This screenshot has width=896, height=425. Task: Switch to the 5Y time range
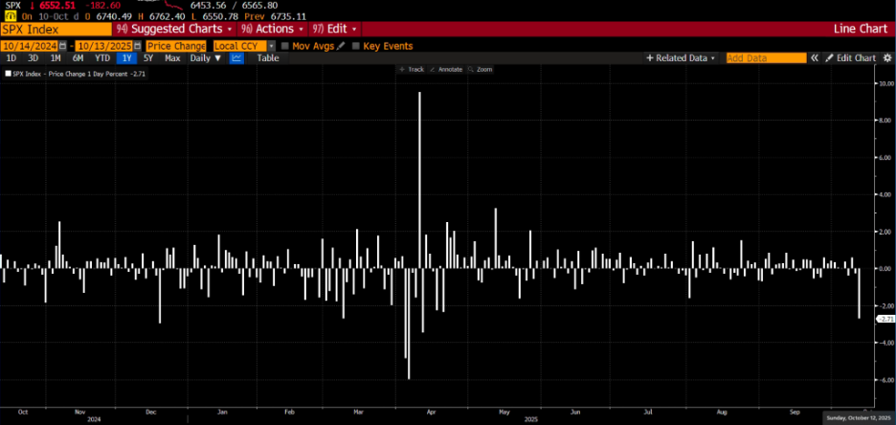tap(148, 58)
